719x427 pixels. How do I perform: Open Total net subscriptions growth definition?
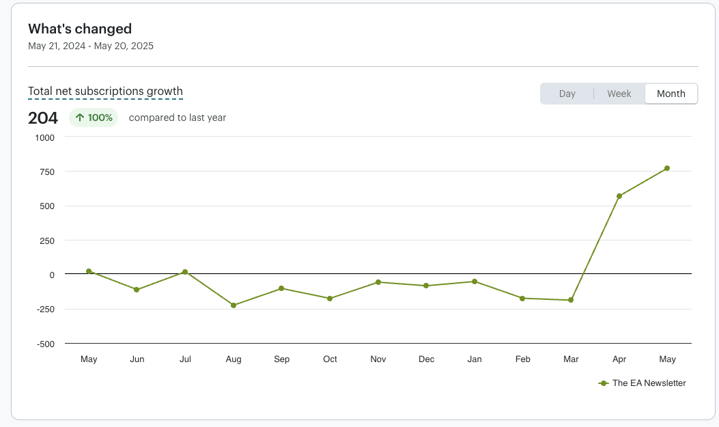[105, 92]
